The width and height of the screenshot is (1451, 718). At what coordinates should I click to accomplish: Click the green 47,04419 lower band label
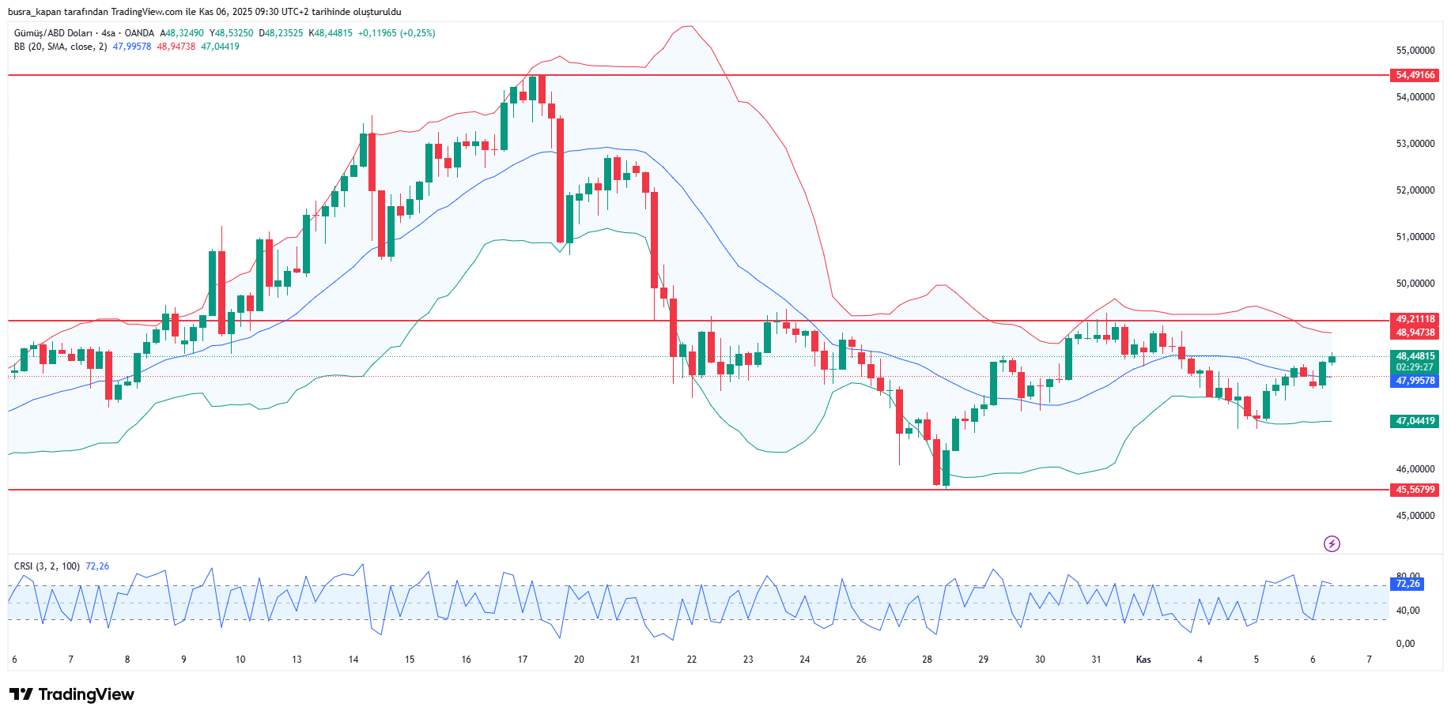(1415, 421)
